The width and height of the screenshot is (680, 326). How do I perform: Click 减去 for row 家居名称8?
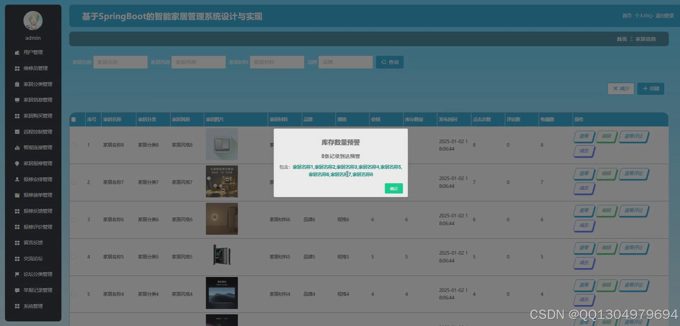click(x=584, y=151)
